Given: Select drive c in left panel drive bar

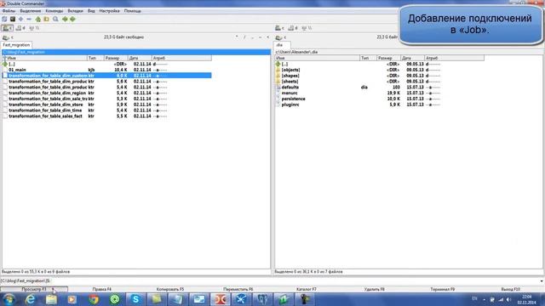Looking at the screenshot, I should (8, 28).
